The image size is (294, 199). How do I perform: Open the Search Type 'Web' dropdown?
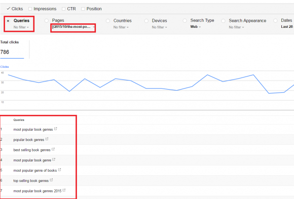point(195,27)
